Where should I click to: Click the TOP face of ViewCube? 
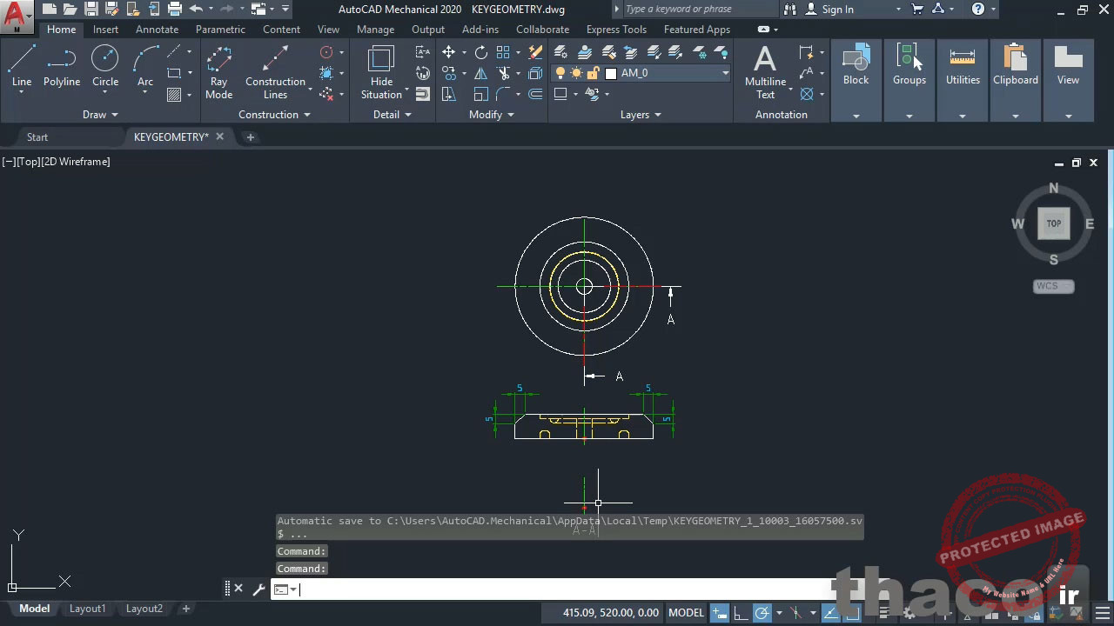coord(1054,223)
